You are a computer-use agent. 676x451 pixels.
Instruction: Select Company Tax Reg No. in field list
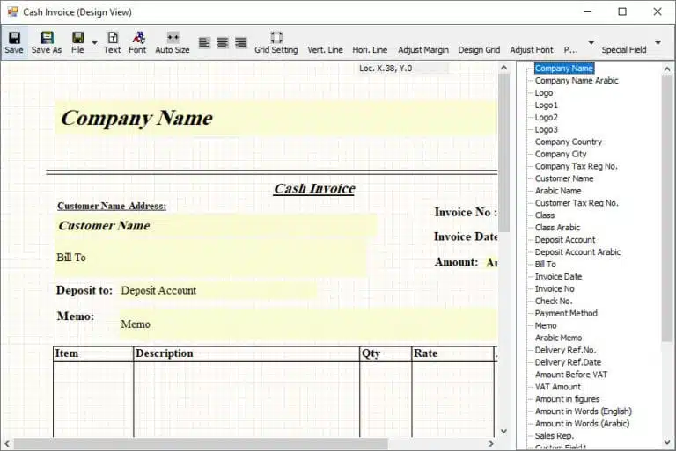576,166
